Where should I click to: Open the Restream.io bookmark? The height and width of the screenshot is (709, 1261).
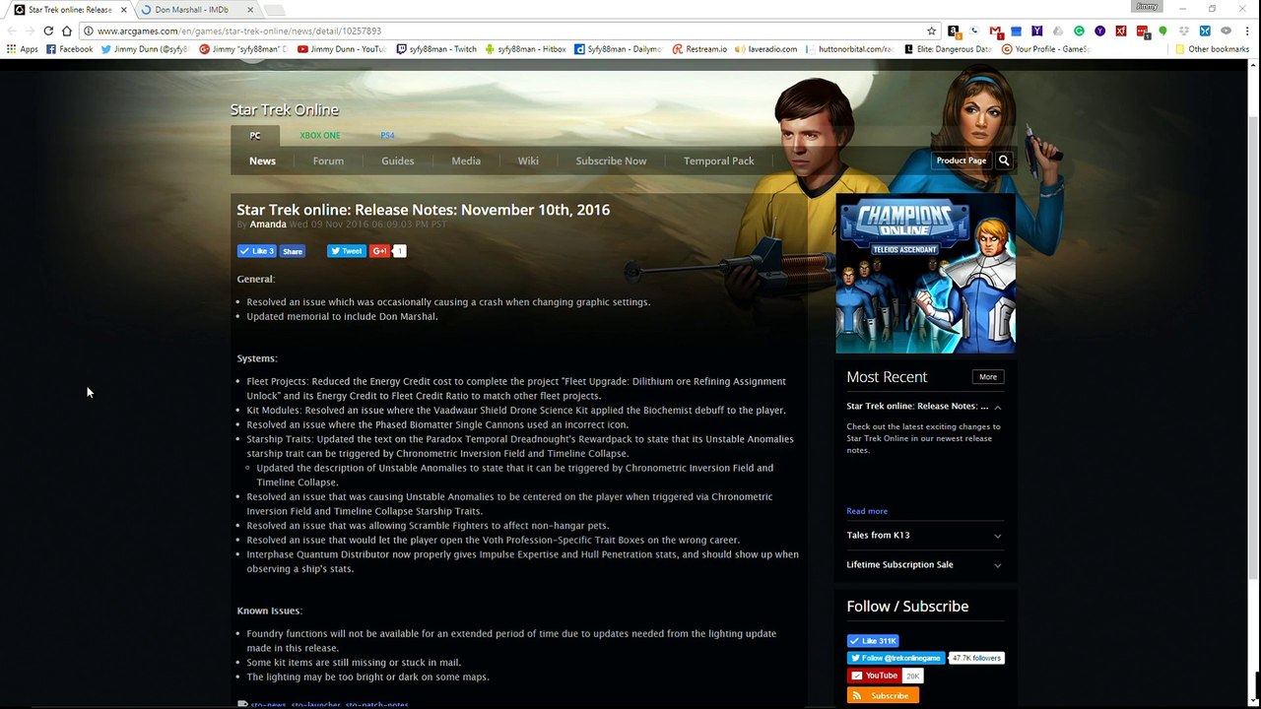pos(699,49)
